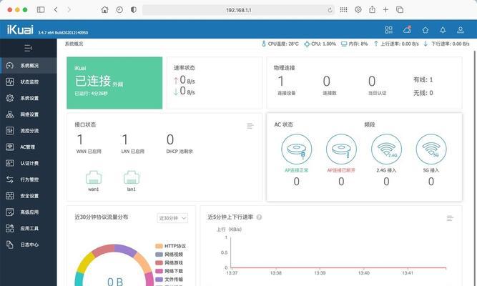Open the 网络设置 sidebar item

29,114
